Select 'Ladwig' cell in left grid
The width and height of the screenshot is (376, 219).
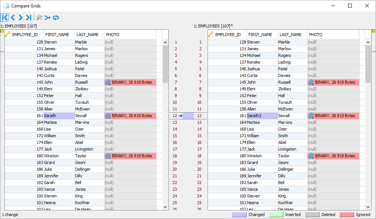pos(89,62)
